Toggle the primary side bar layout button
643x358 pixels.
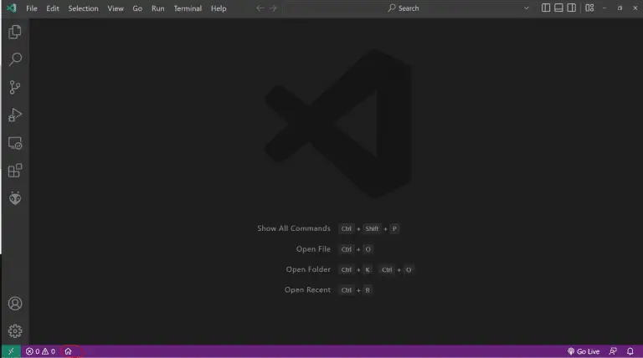coord(546,8)
